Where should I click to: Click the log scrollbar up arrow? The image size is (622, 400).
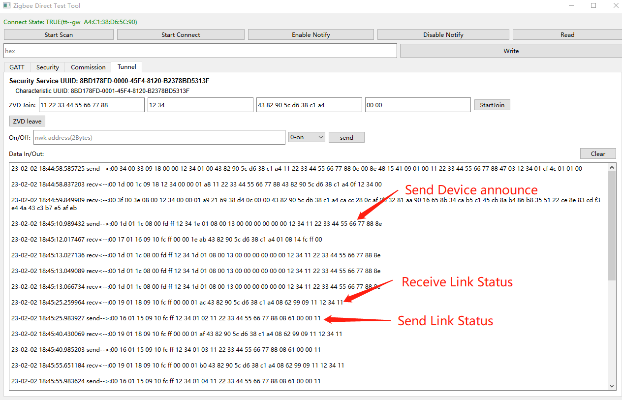(612, 167)
